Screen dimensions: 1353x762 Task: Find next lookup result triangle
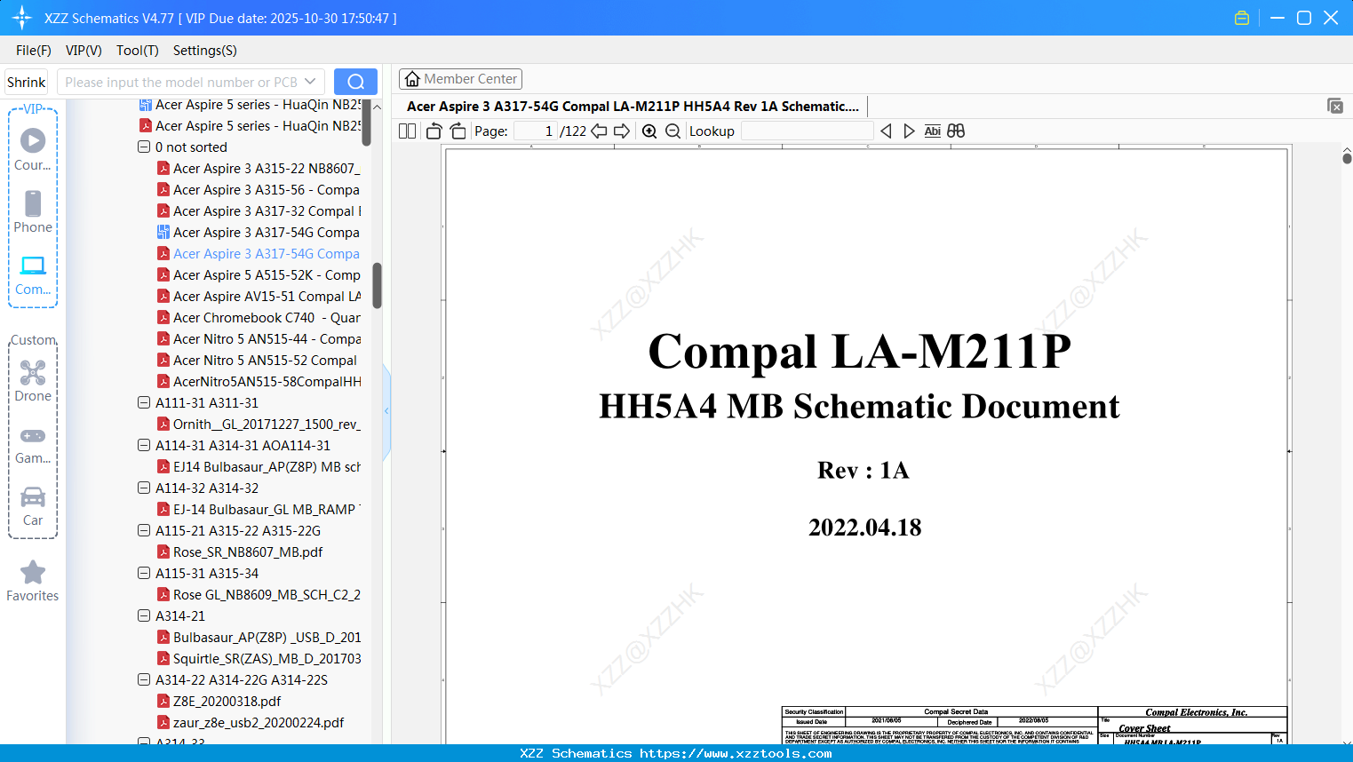point(909,131)
